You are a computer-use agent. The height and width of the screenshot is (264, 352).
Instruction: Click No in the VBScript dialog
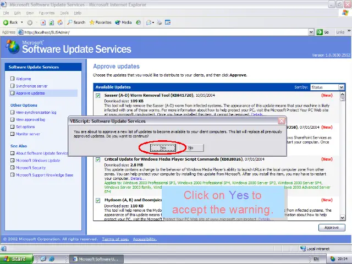click(x=191, y=148)
